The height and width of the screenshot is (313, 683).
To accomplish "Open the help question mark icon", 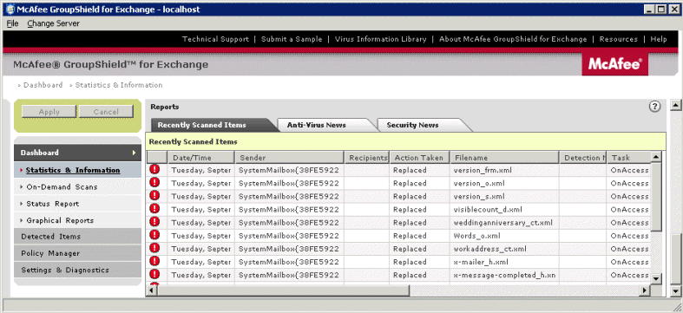I will [654, 107].
